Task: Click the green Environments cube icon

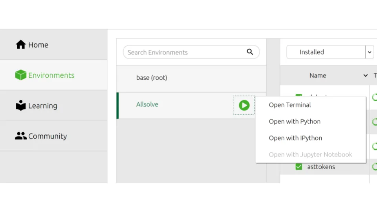Action: [20, 75]
